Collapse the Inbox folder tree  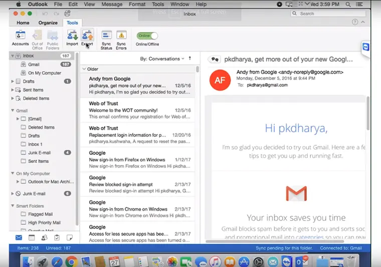(12, 56)
